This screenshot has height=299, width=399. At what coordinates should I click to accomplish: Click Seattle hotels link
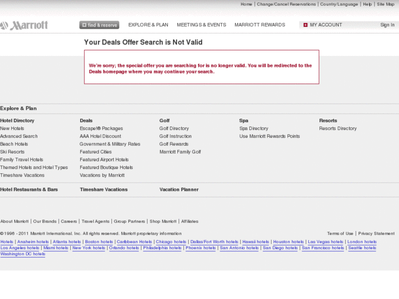[362, 248]
